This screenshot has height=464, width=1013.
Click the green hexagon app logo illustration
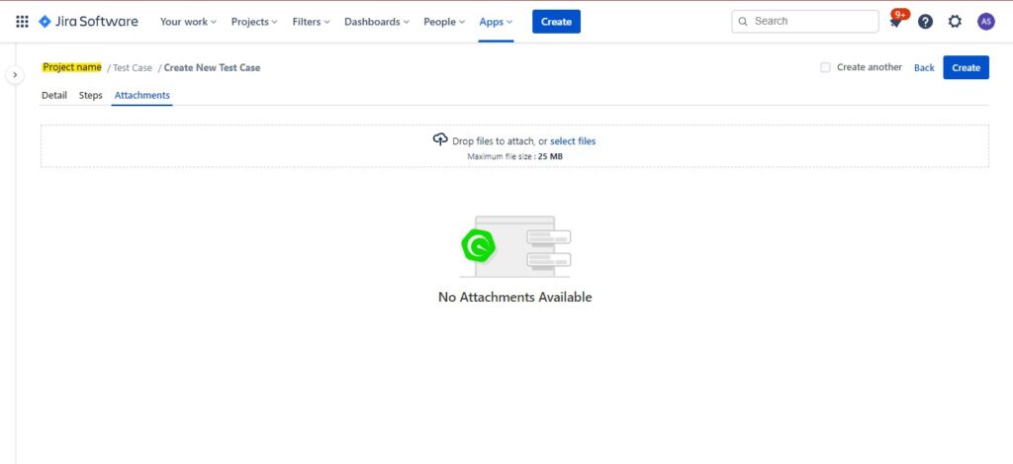478,245
